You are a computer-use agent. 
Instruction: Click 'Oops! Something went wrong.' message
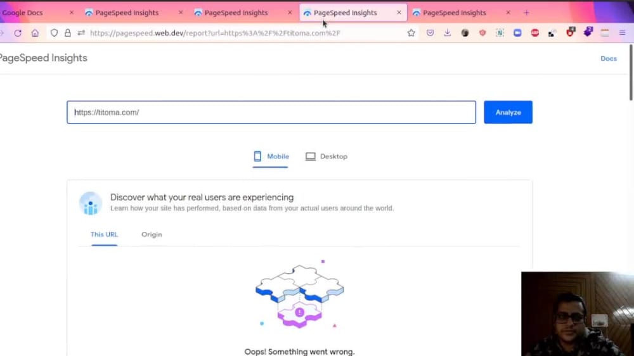[299, 352]
